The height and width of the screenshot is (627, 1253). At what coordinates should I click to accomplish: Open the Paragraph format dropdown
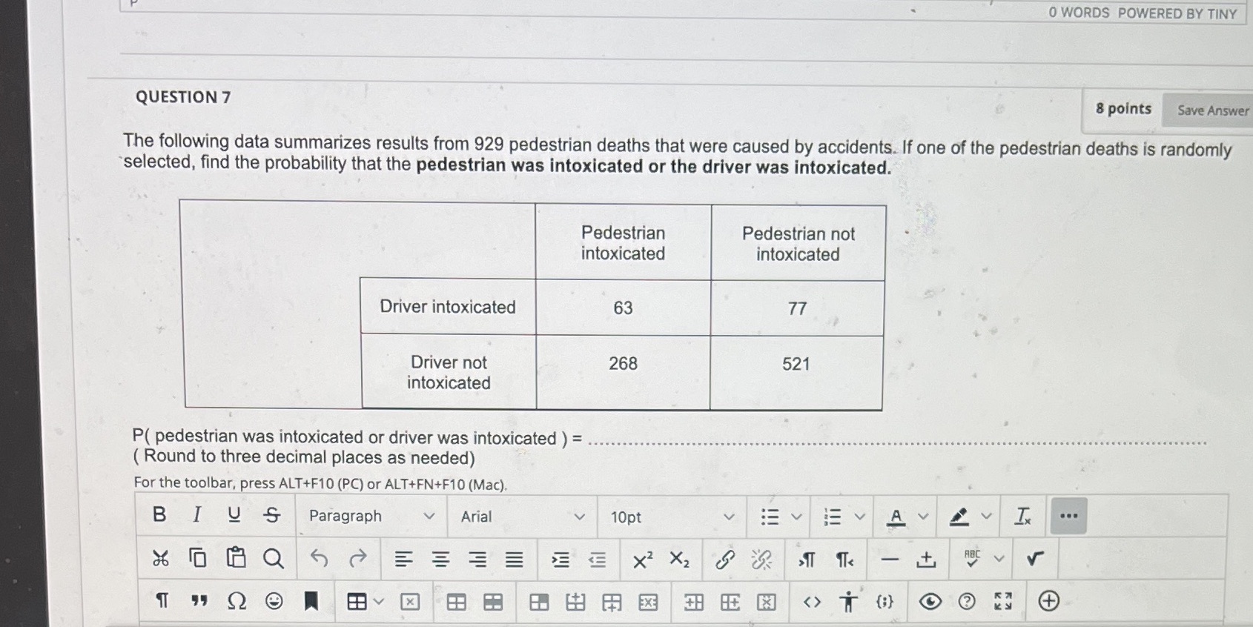pyautogui.click(x=371, y=516)
